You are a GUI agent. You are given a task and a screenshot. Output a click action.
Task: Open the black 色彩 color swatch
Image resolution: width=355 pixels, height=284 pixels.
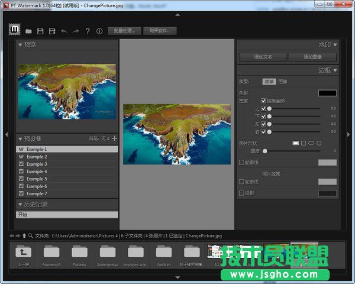click(327, 93)
